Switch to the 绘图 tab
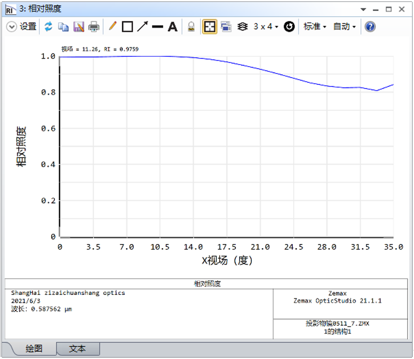The height and width of the screenshot is (359, 414). point(34,348)
